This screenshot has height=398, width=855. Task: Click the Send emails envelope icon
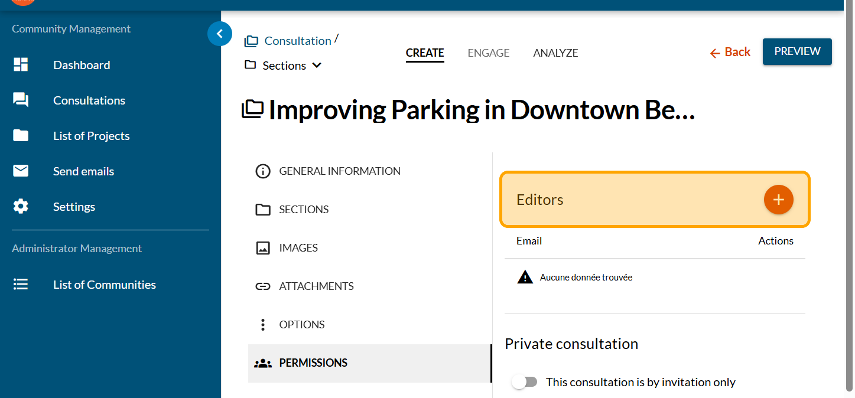(21, 171)
